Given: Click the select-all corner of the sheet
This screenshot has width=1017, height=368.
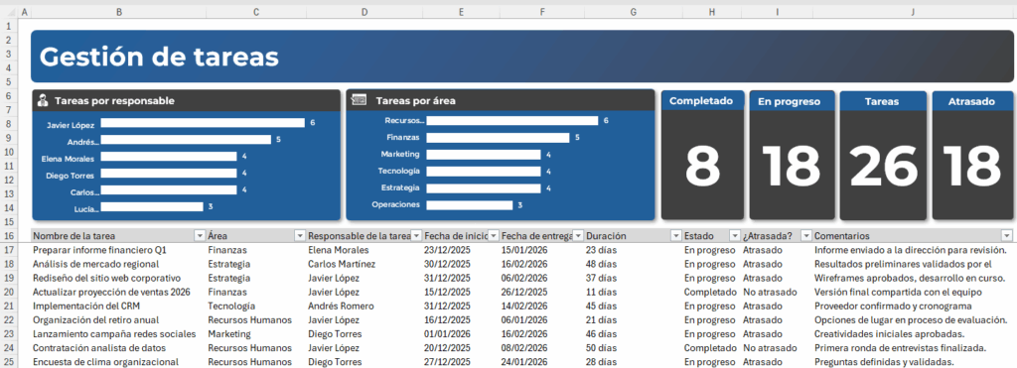Looking at the screenshot, I should tap(8, 12).
